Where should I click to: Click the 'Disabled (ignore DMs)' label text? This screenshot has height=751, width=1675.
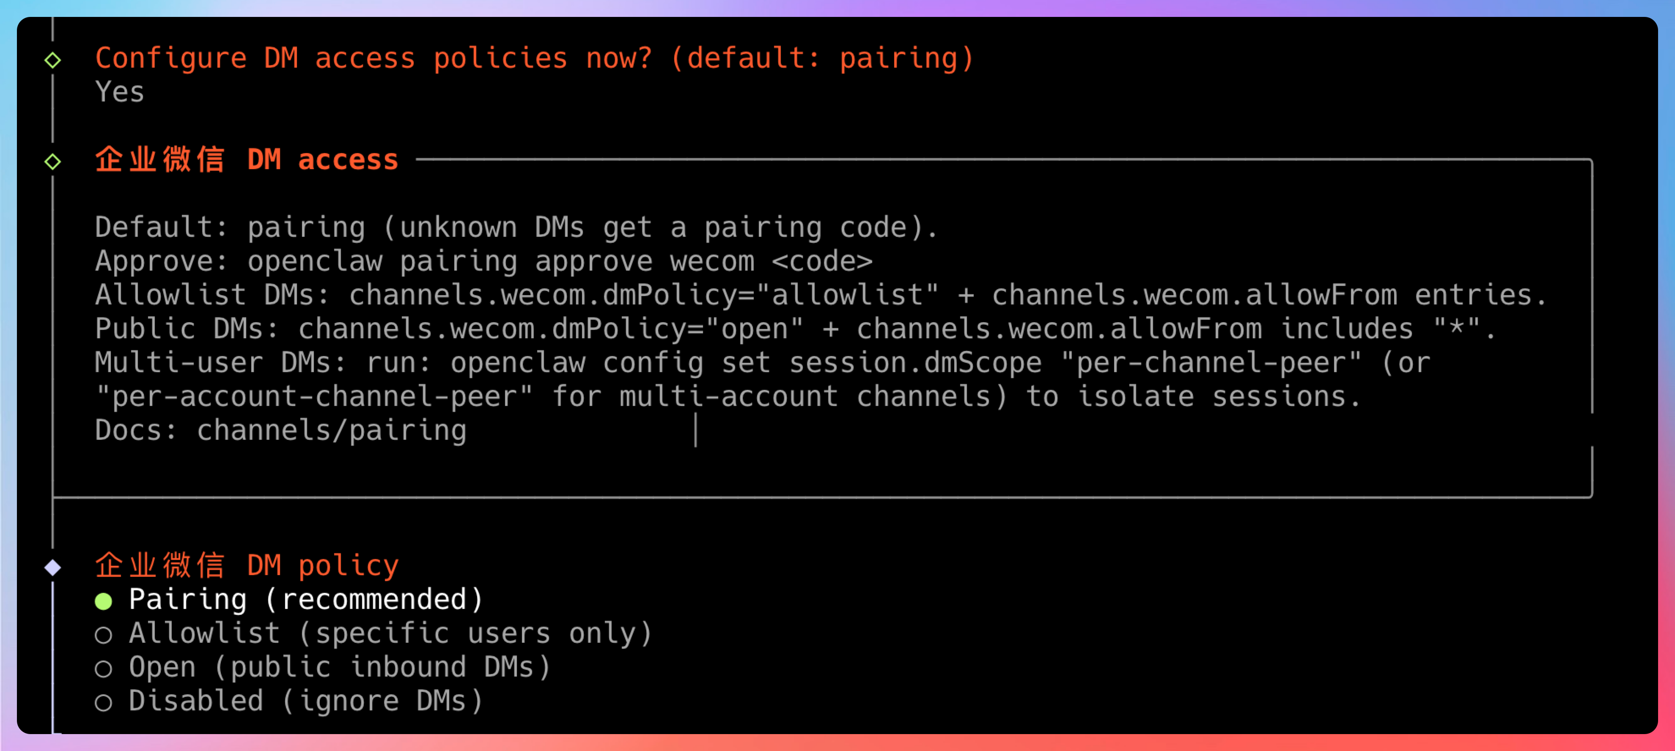click(306, 701)
